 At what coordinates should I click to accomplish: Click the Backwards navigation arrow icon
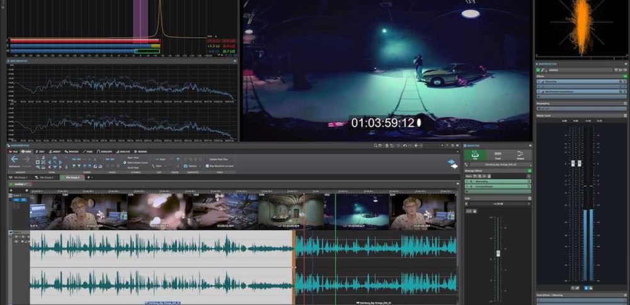click(x=14, y=160)
